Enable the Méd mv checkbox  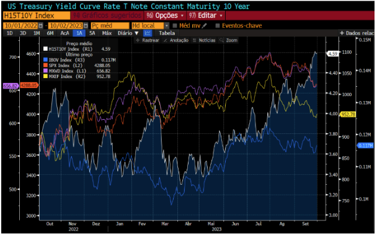coord(175,25)
